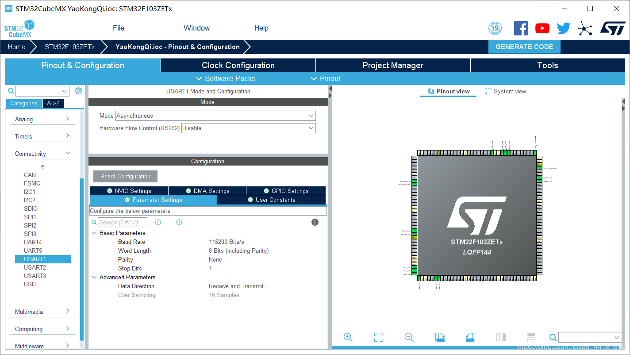Open the Hardware Flow Control dropdown
The image size is (630, 355).
click(249, 128)
